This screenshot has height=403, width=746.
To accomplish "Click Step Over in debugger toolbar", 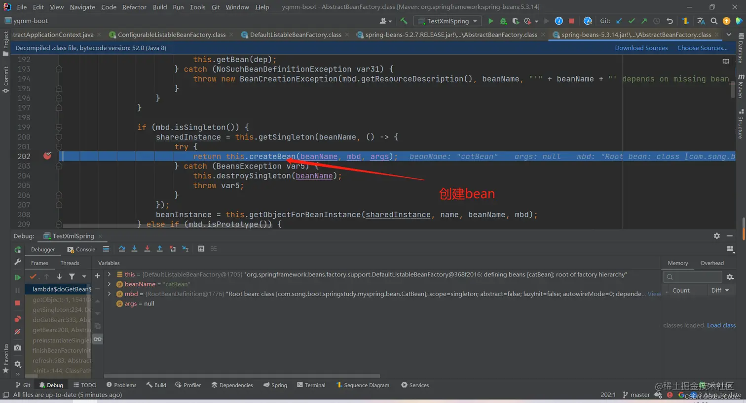I will (122, 249).
